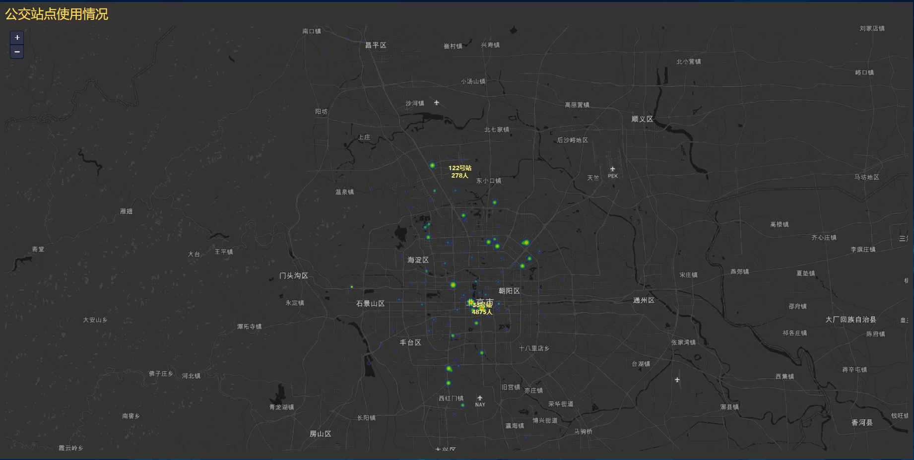Click the 通州区 district label

point(644,300)
